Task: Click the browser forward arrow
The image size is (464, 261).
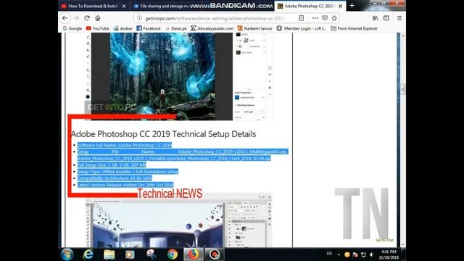Action: coord(76,18)
